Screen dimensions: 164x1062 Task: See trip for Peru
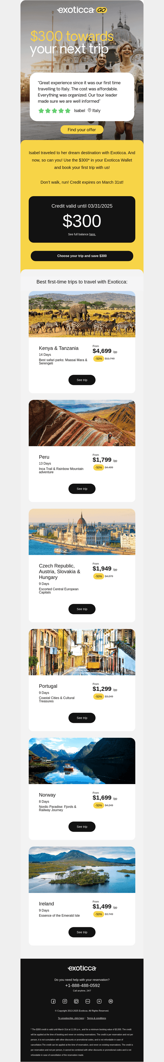82,488
